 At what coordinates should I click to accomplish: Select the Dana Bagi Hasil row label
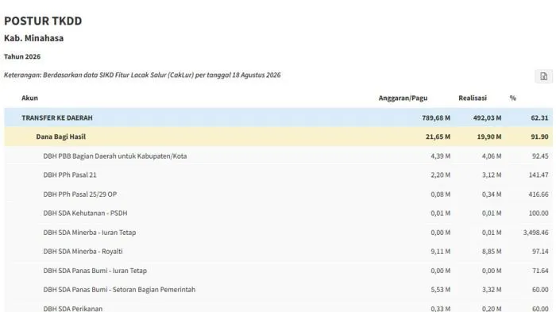coord(60,137)
